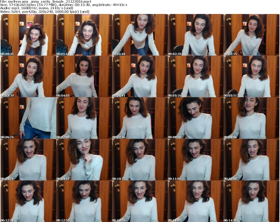The width and height of the screenshot is (280, 222).
Task: Click the 'Video: h264, yuv420p' line
Action: click(45, 11)
